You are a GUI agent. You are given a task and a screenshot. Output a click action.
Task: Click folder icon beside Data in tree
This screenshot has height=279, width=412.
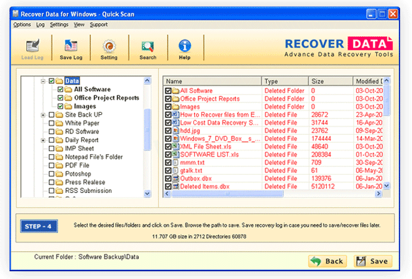[59, 81]
